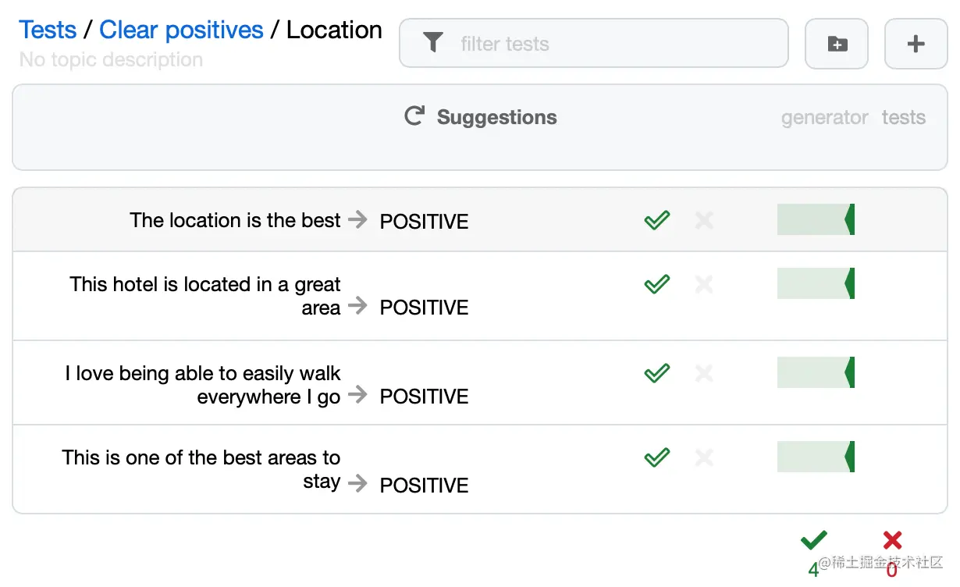
Task: Click the filter tests input field
Action: tap(593, 43)
